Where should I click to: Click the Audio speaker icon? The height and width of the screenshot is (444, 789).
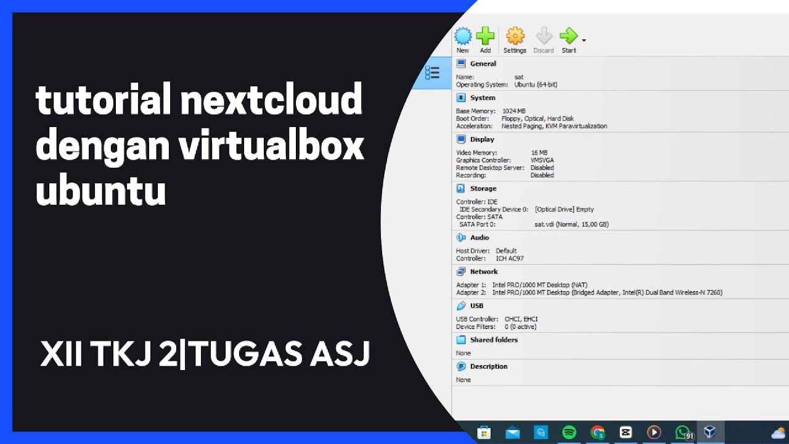[x=461, y=237]
